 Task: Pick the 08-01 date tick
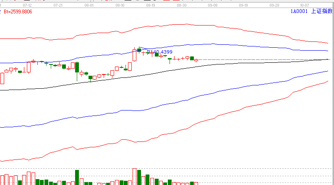tap(89, 5)
